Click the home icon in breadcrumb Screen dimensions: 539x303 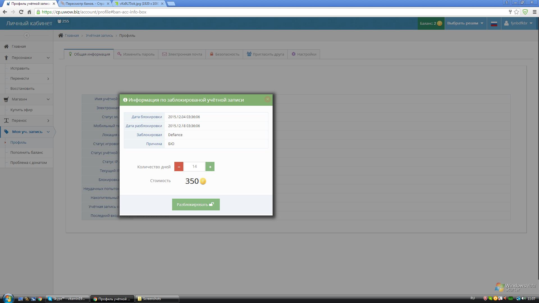(x=61, y=35)
